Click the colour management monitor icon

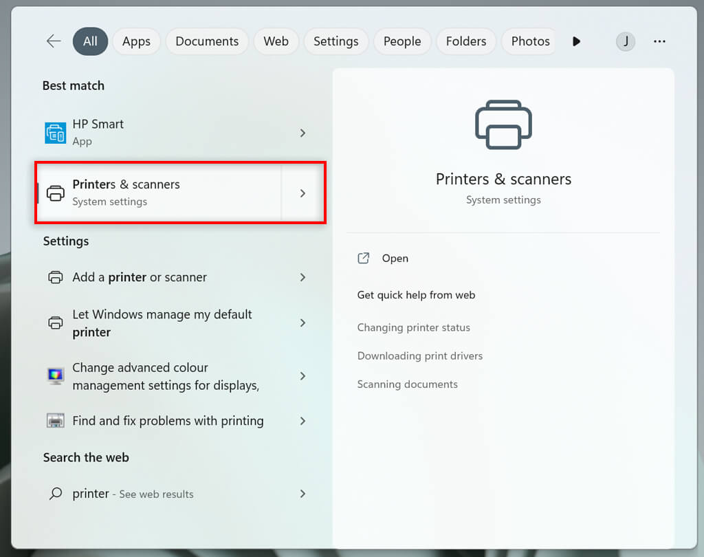point(56,376)
